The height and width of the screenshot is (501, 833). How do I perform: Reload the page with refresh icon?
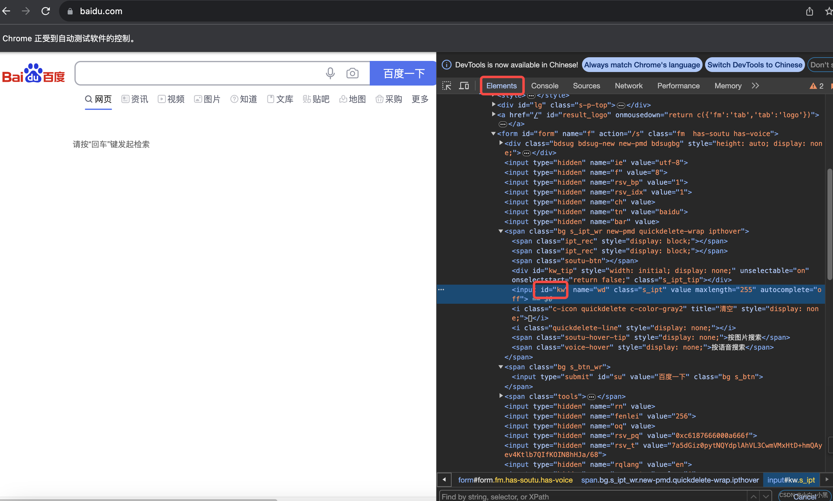[46, 11]
